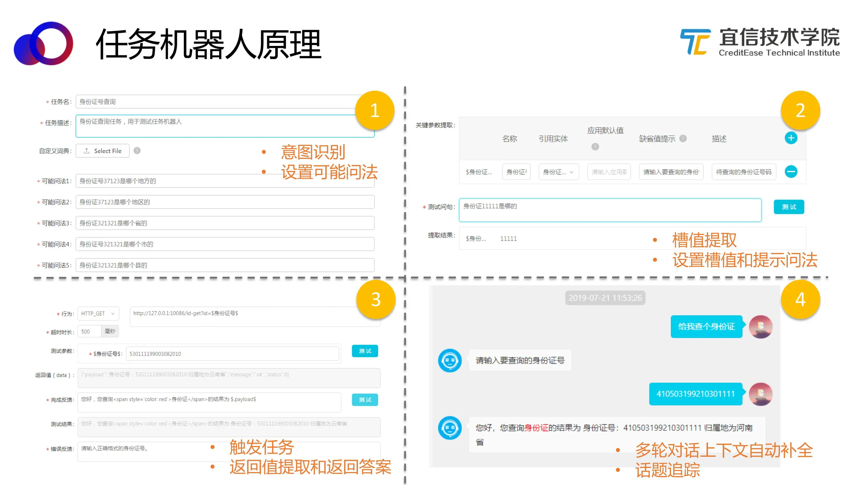862x485 pixels.
Task: Click info icon beside Select File button
Action: (x=137, y=151)
